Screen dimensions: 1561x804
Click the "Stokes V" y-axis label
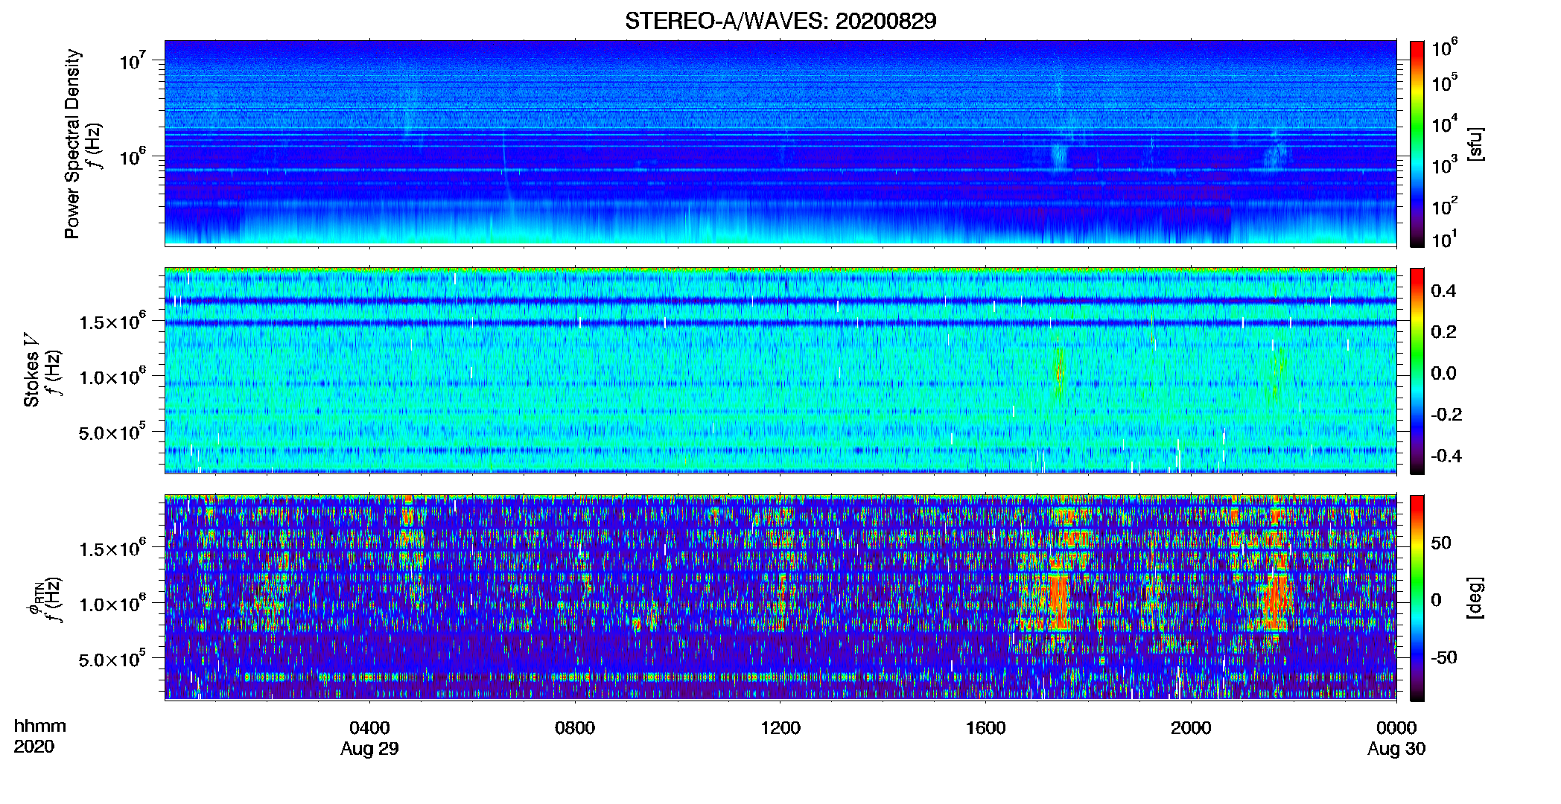click(32, 371)
